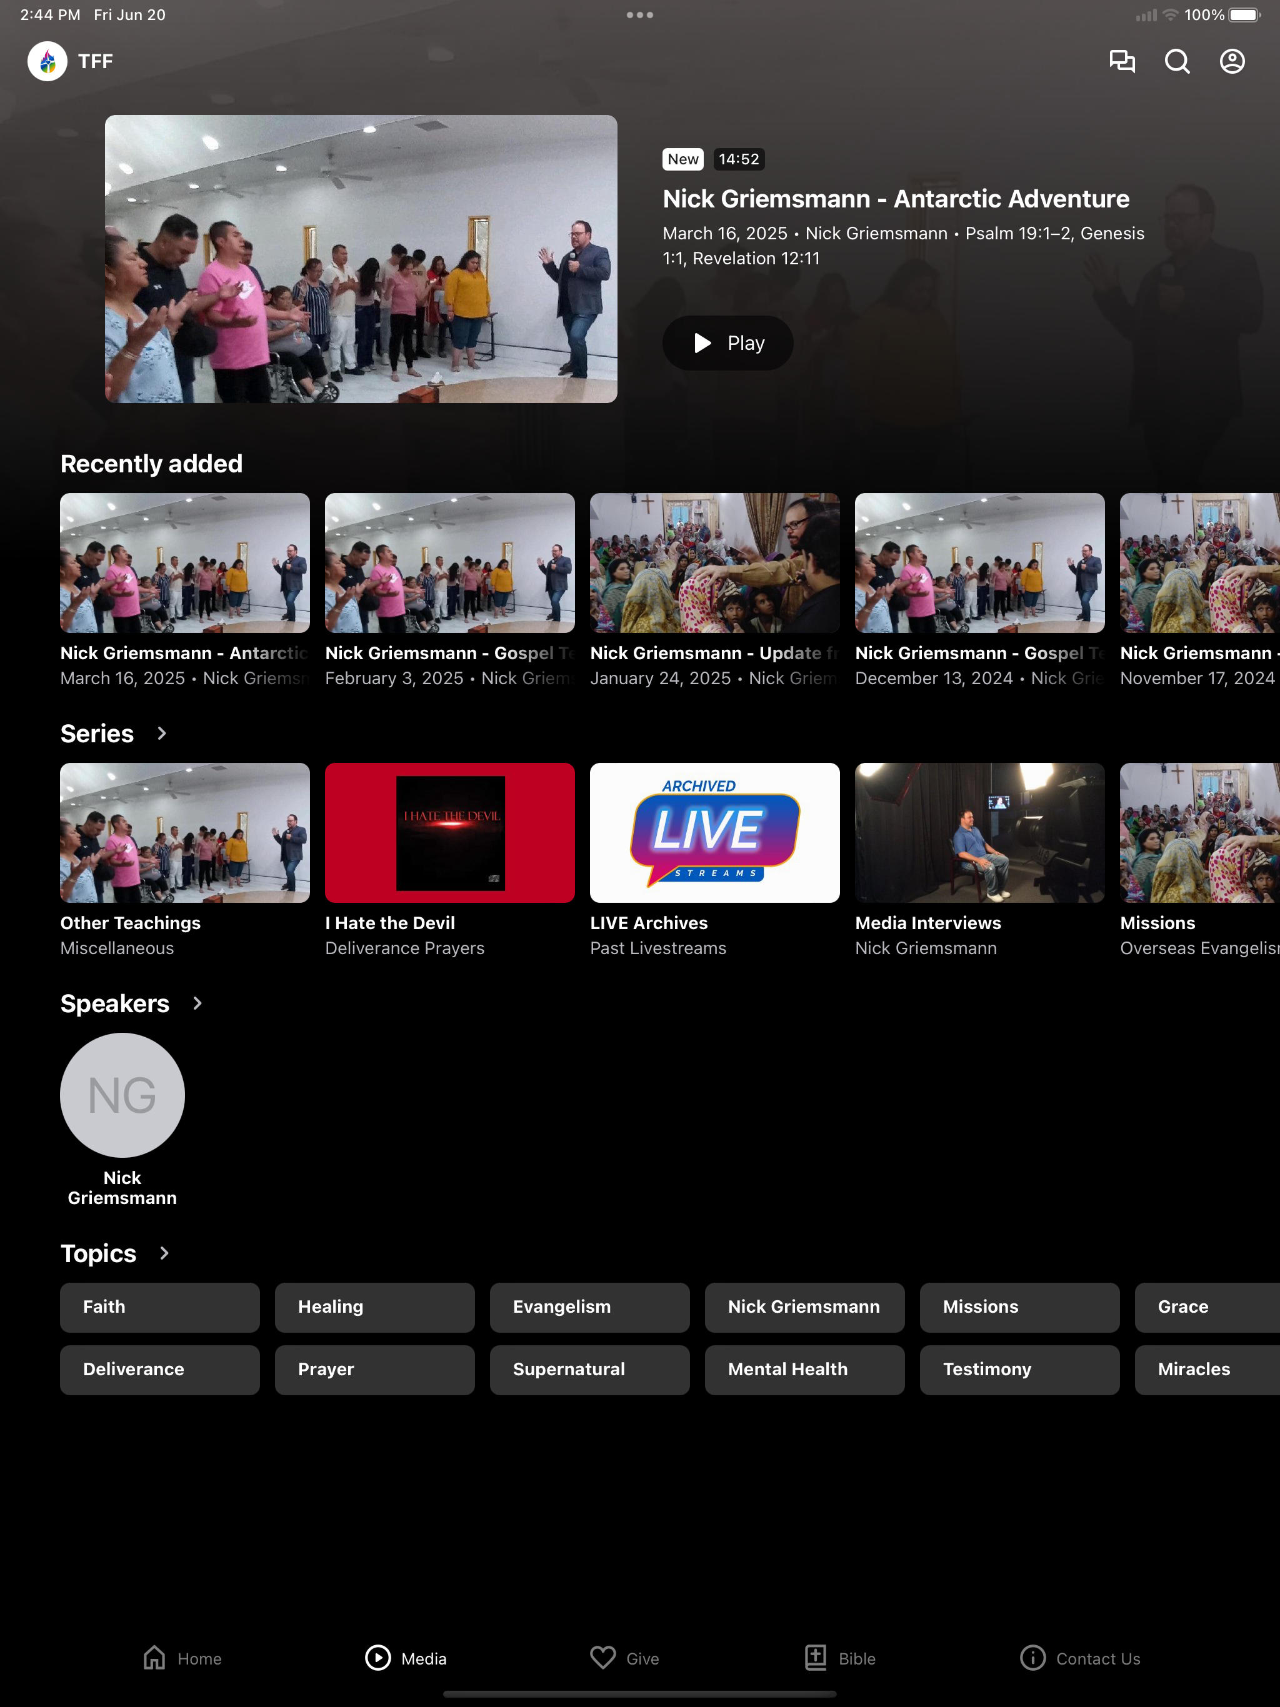Tap the three-dot multitasking indicator

640,14
